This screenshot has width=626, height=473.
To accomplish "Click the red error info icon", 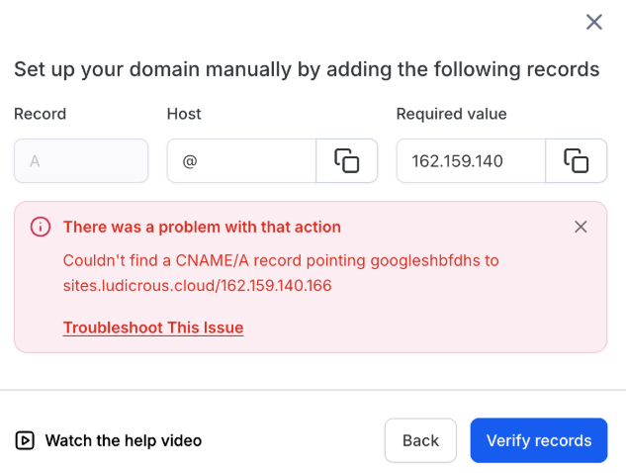I will tap(41, 227).
